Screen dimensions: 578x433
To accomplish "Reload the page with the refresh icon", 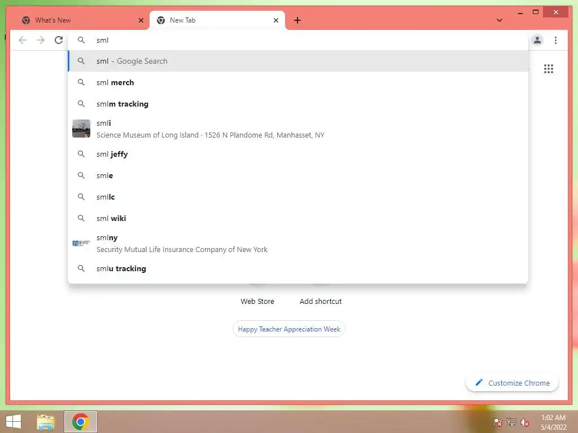I will pos(59,40).
